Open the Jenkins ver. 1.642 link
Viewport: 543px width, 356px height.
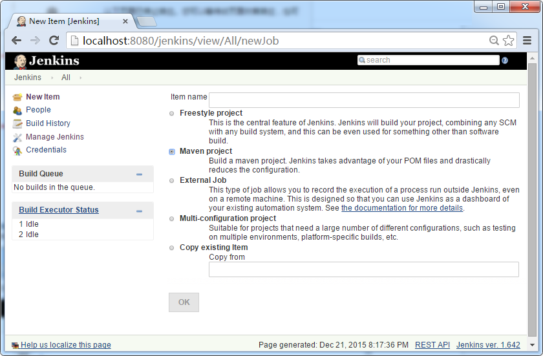point(488,345)
